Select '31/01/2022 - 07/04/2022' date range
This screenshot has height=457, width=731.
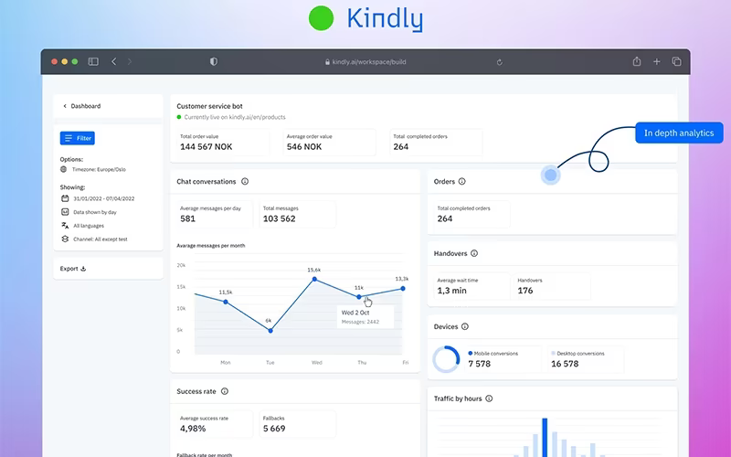point(104,198)
